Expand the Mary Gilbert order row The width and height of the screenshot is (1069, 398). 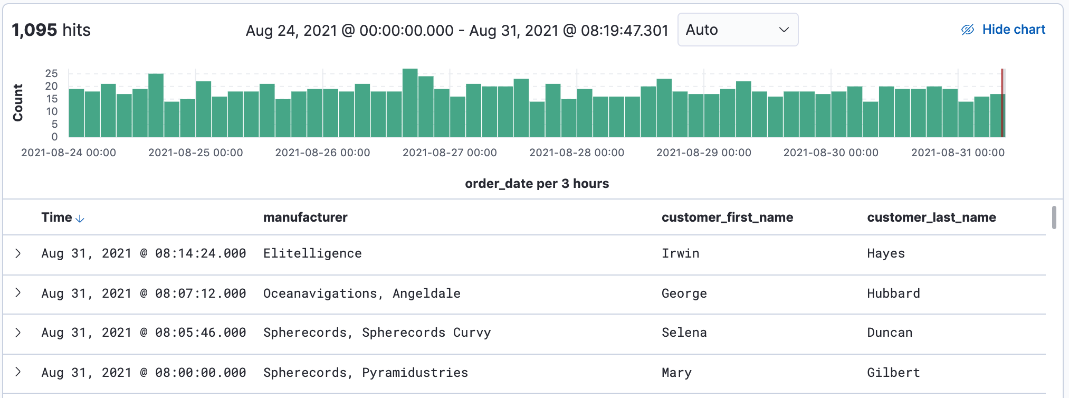(18, 372)
